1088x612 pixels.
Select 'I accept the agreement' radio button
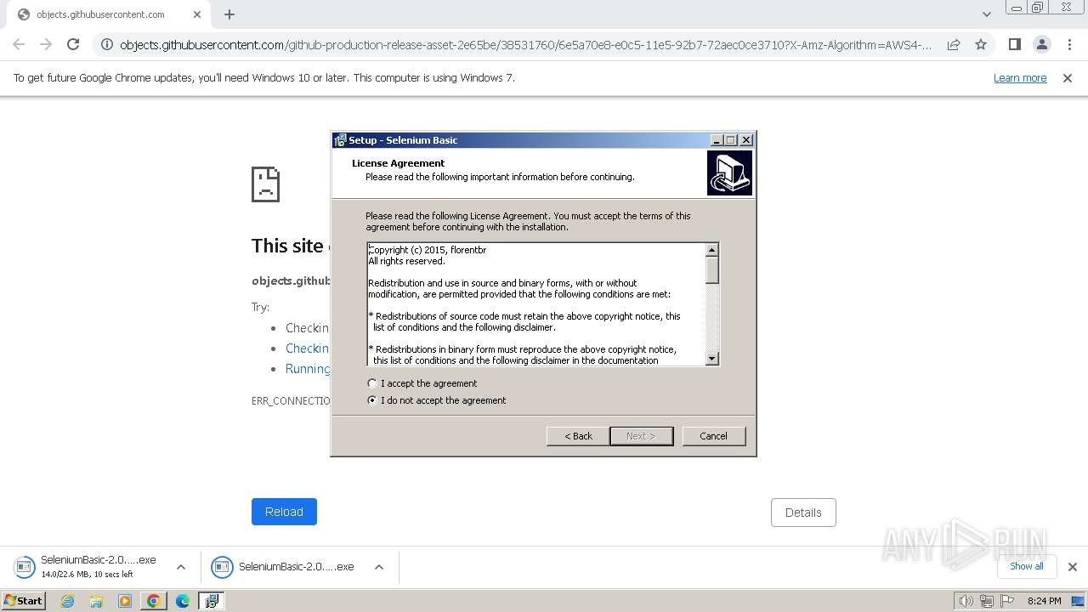tap(371, 383)
